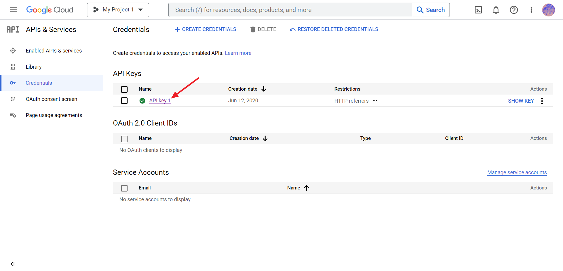Check the API key 1 row checkbox
Viewport: 563px width, 271px height.
pos(124,101)
